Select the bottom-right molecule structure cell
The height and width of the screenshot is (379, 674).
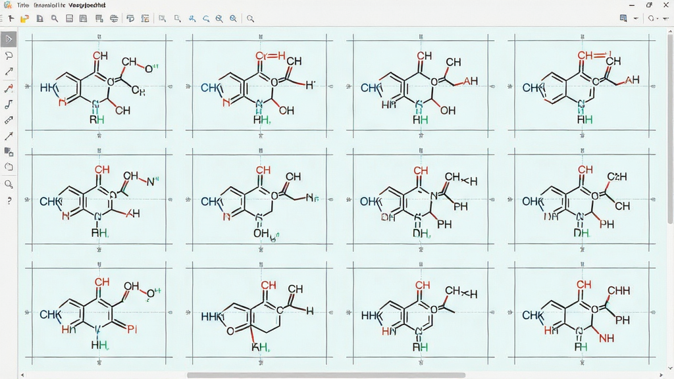[x=582, y=313]
